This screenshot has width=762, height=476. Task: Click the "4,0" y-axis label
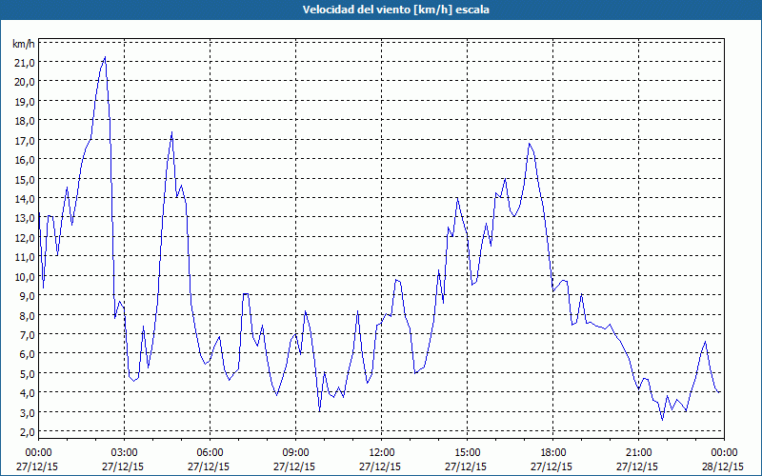[27, 392]
